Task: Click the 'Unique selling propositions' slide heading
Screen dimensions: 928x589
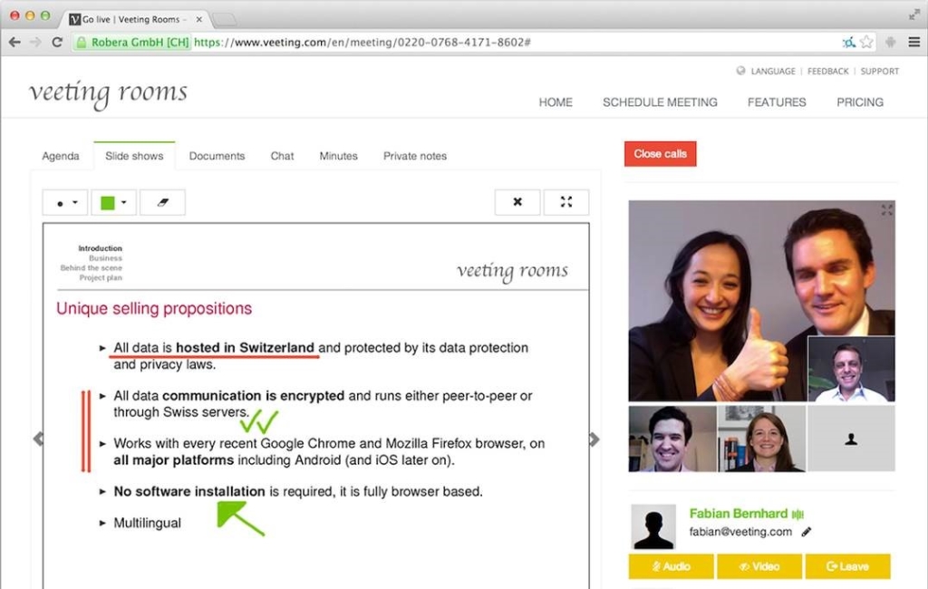Action: [154, 308]
